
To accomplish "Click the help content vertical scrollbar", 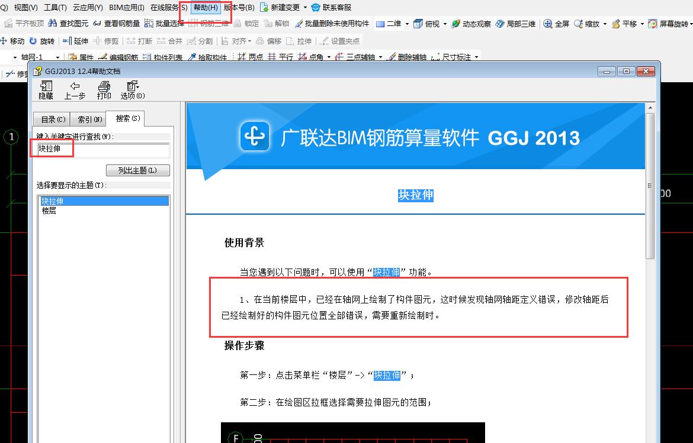I will [x=650, y=185].
